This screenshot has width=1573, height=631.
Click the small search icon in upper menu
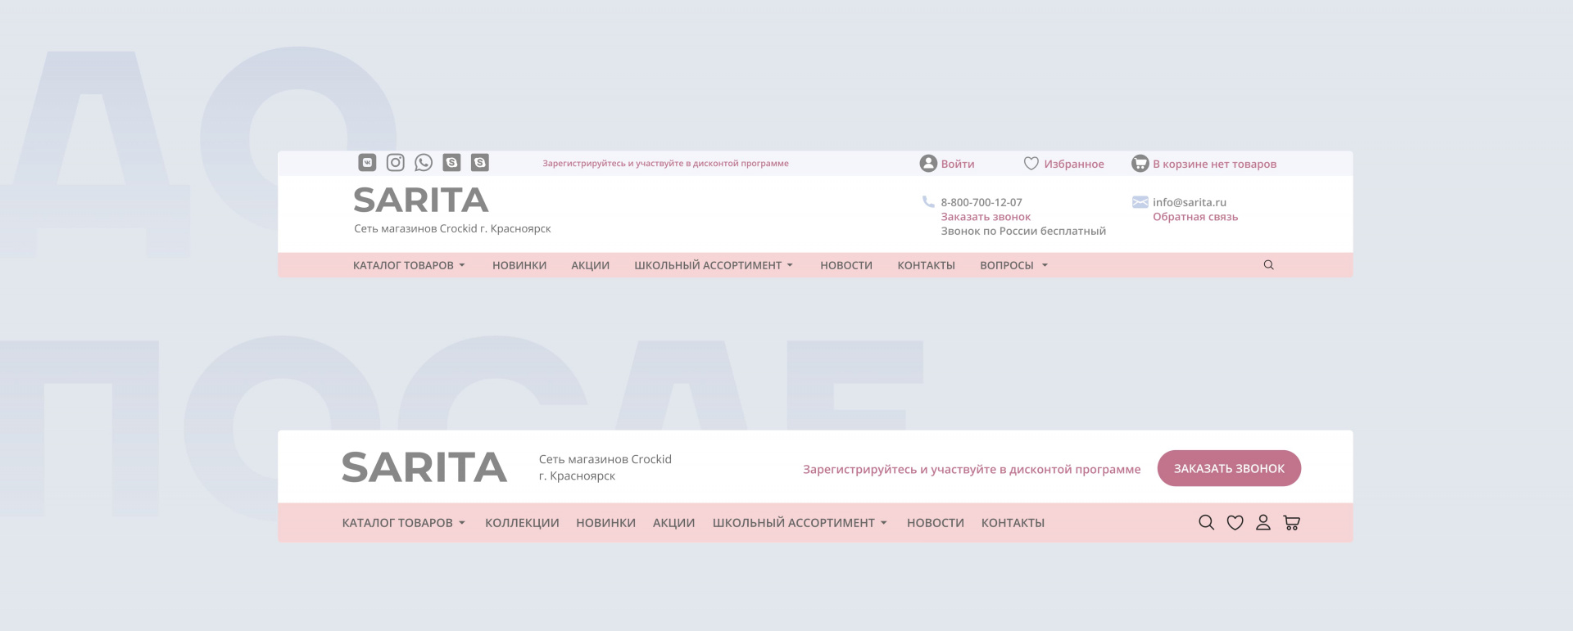1269,265
